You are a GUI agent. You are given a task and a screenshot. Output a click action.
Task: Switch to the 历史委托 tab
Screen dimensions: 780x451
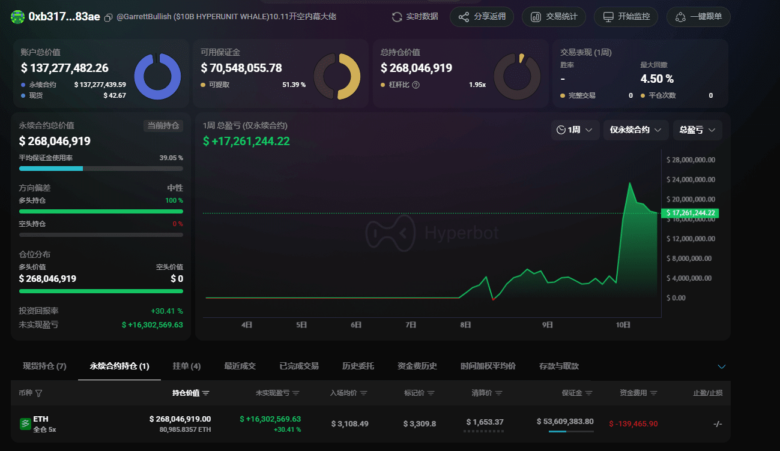coord(358,366)
